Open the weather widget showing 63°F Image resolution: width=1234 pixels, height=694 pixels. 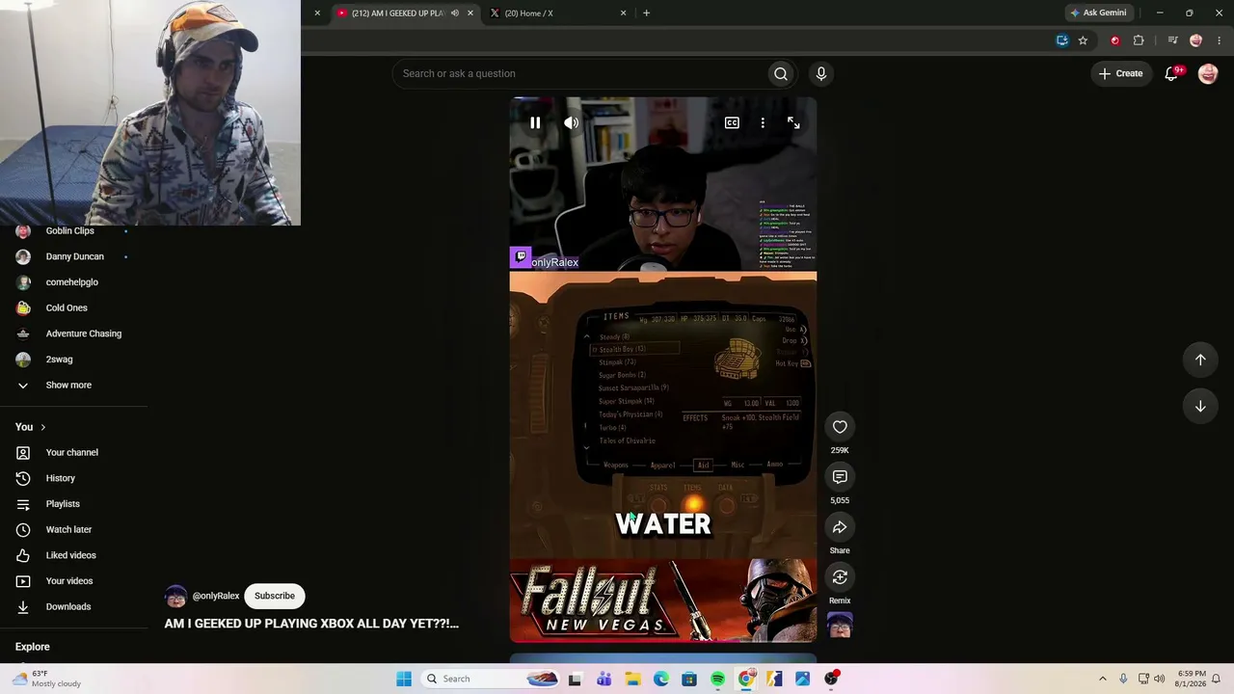46,679
